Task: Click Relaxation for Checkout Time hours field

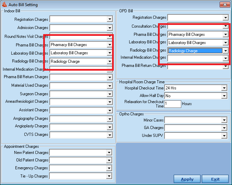Action: 173,104
